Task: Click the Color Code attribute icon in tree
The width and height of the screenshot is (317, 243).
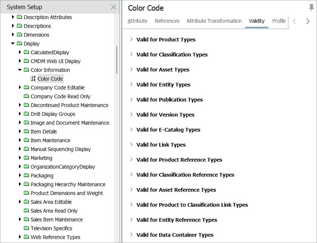Action: tap(33, 78)
